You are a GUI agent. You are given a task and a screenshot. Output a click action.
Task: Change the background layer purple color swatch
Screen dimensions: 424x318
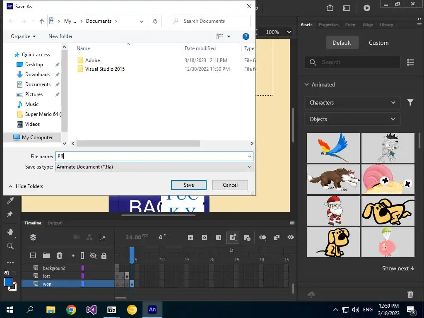pyautogui.click(x=83, y=268)
